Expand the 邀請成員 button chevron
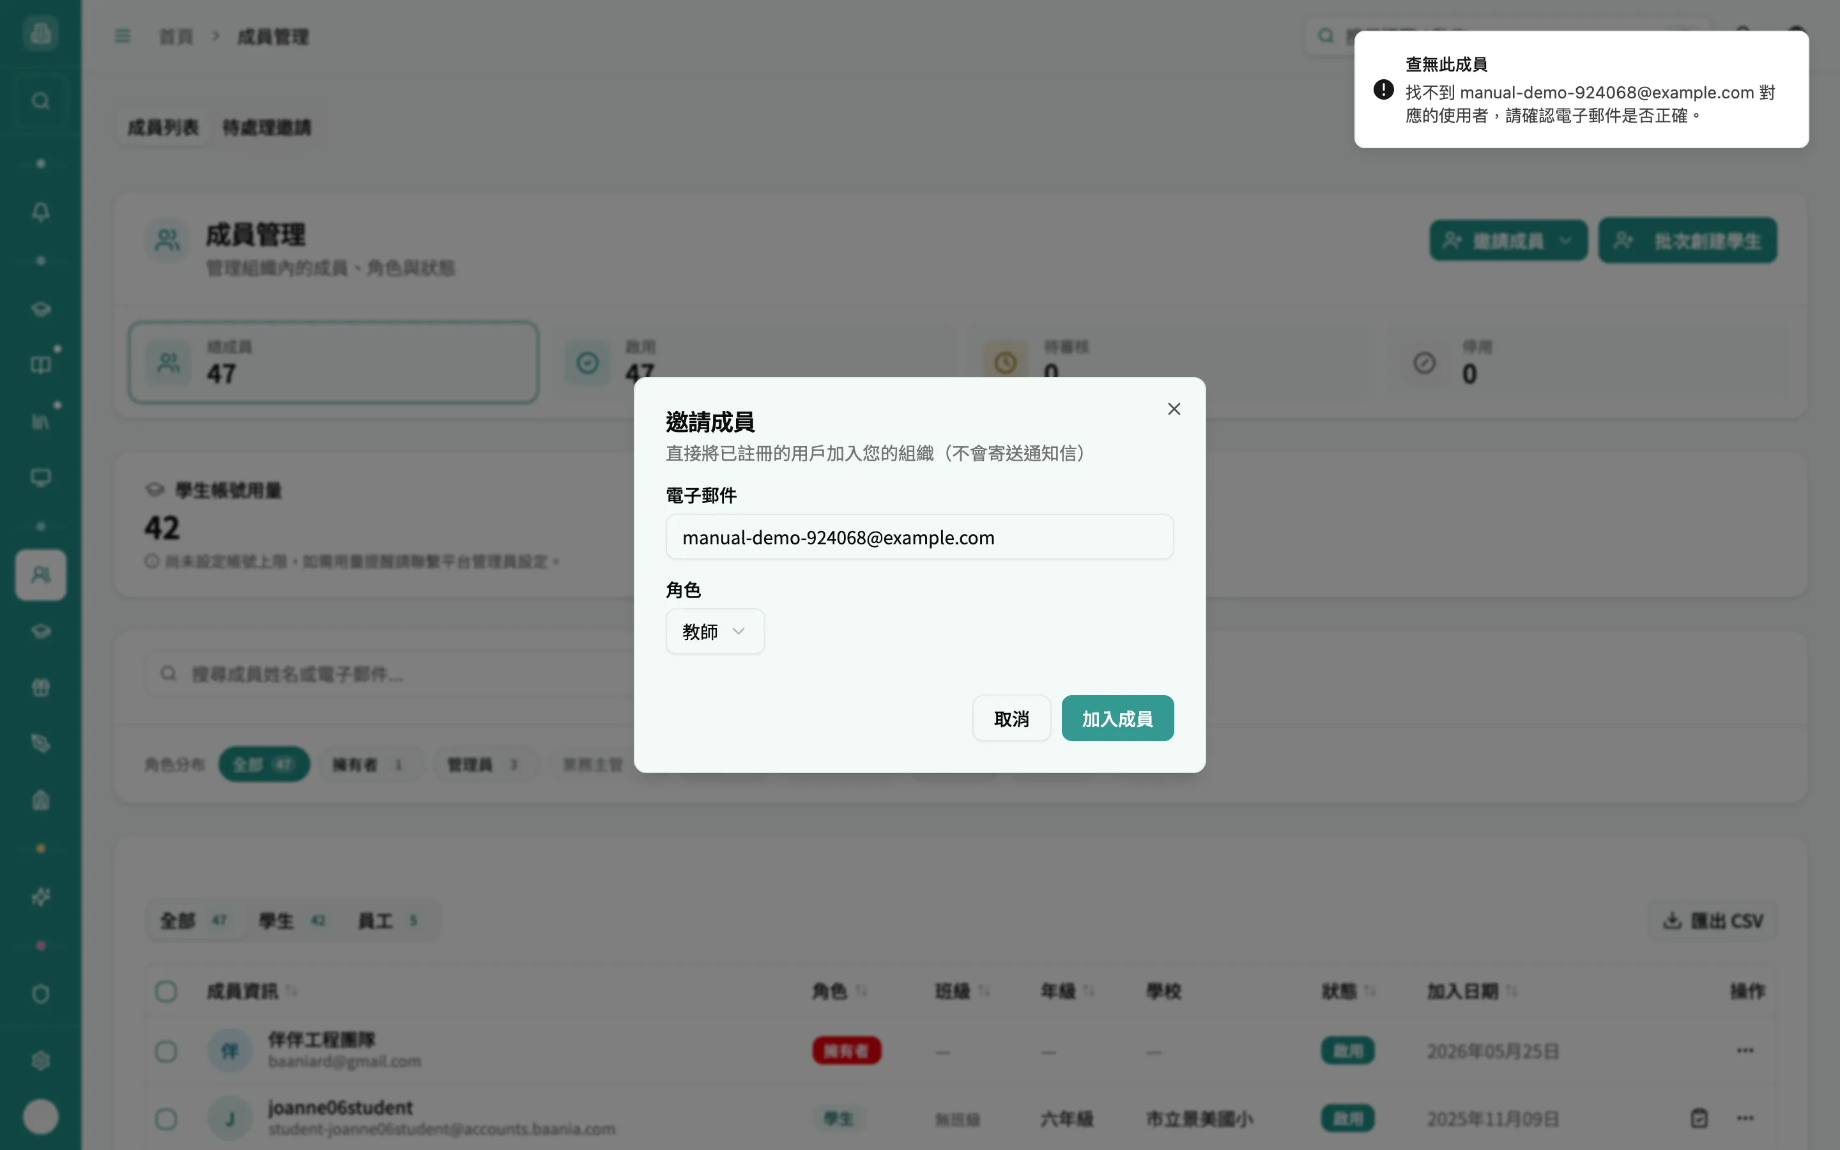Screen dimensions: 1840x1150 (1565, 241)
